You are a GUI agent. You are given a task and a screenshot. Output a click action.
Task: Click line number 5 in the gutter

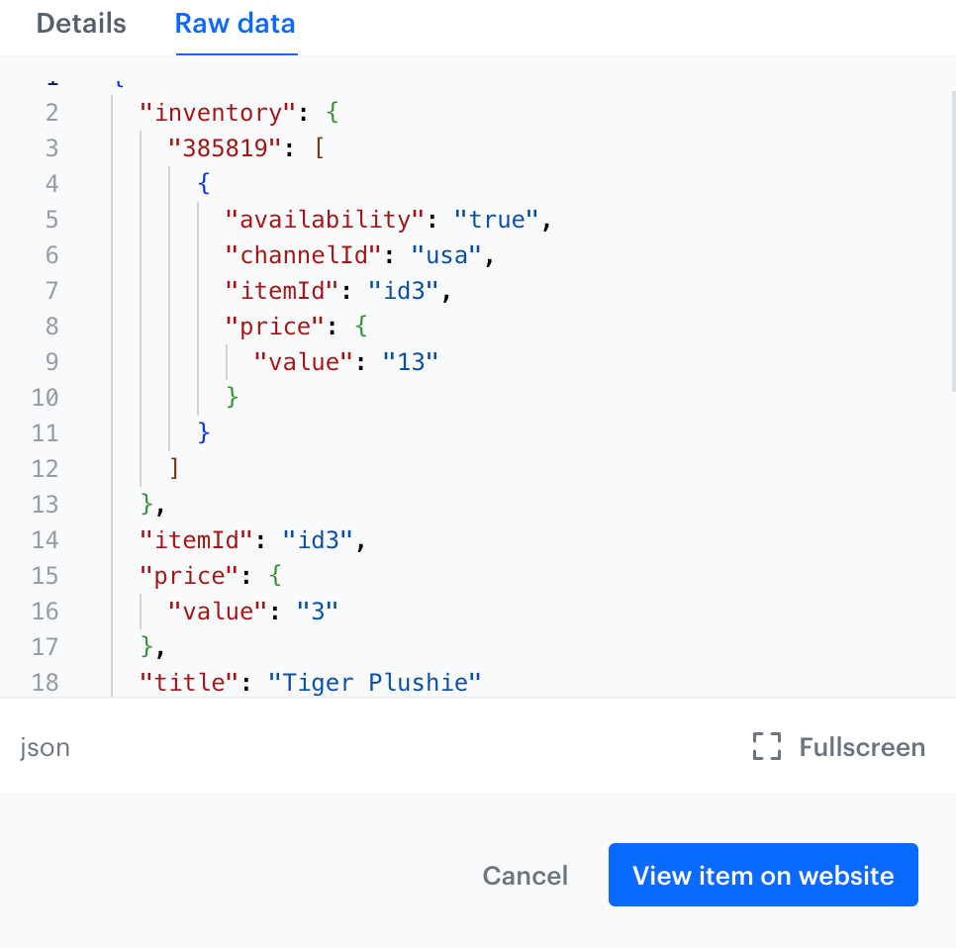(51, 219)
